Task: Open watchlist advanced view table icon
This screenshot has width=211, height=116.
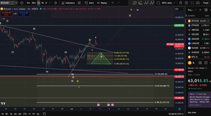Action: (x=206, y=10)
